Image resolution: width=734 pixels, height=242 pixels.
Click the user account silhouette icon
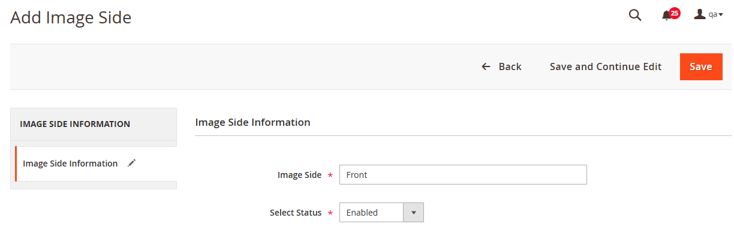click(x=700, y=14)
